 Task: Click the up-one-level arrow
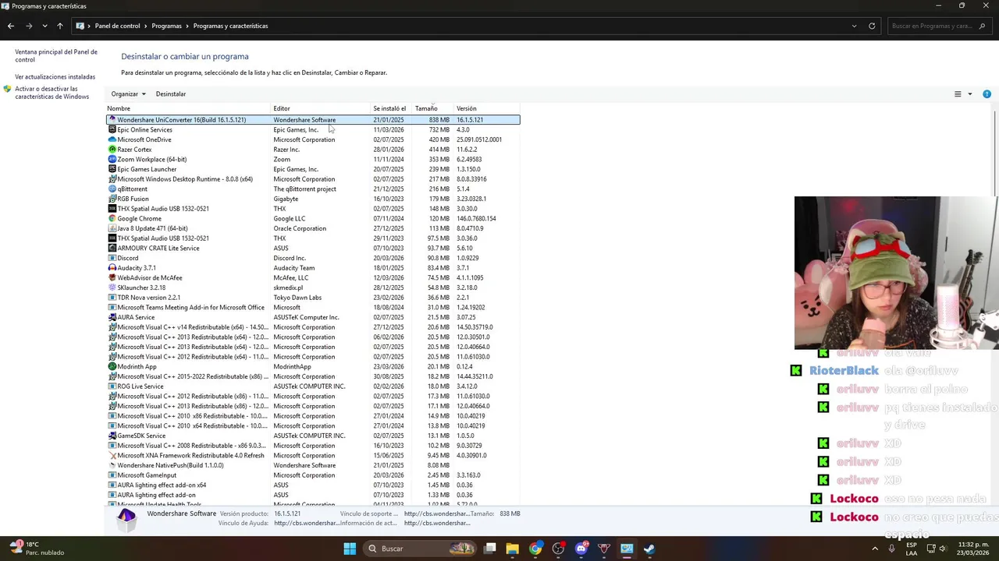(59, 26)
